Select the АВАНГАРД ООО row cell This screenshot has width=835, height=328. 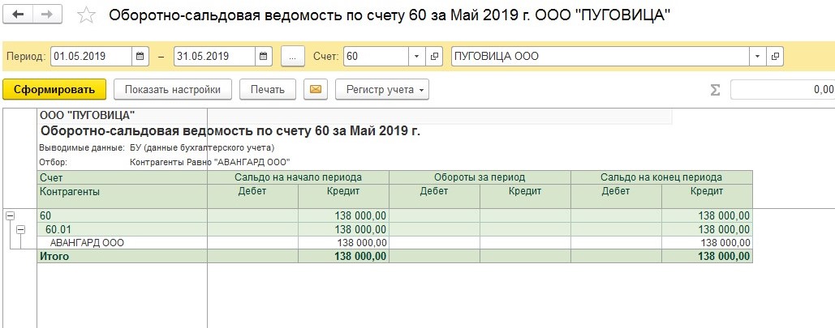pyautogui.click(x=87, y=242)
